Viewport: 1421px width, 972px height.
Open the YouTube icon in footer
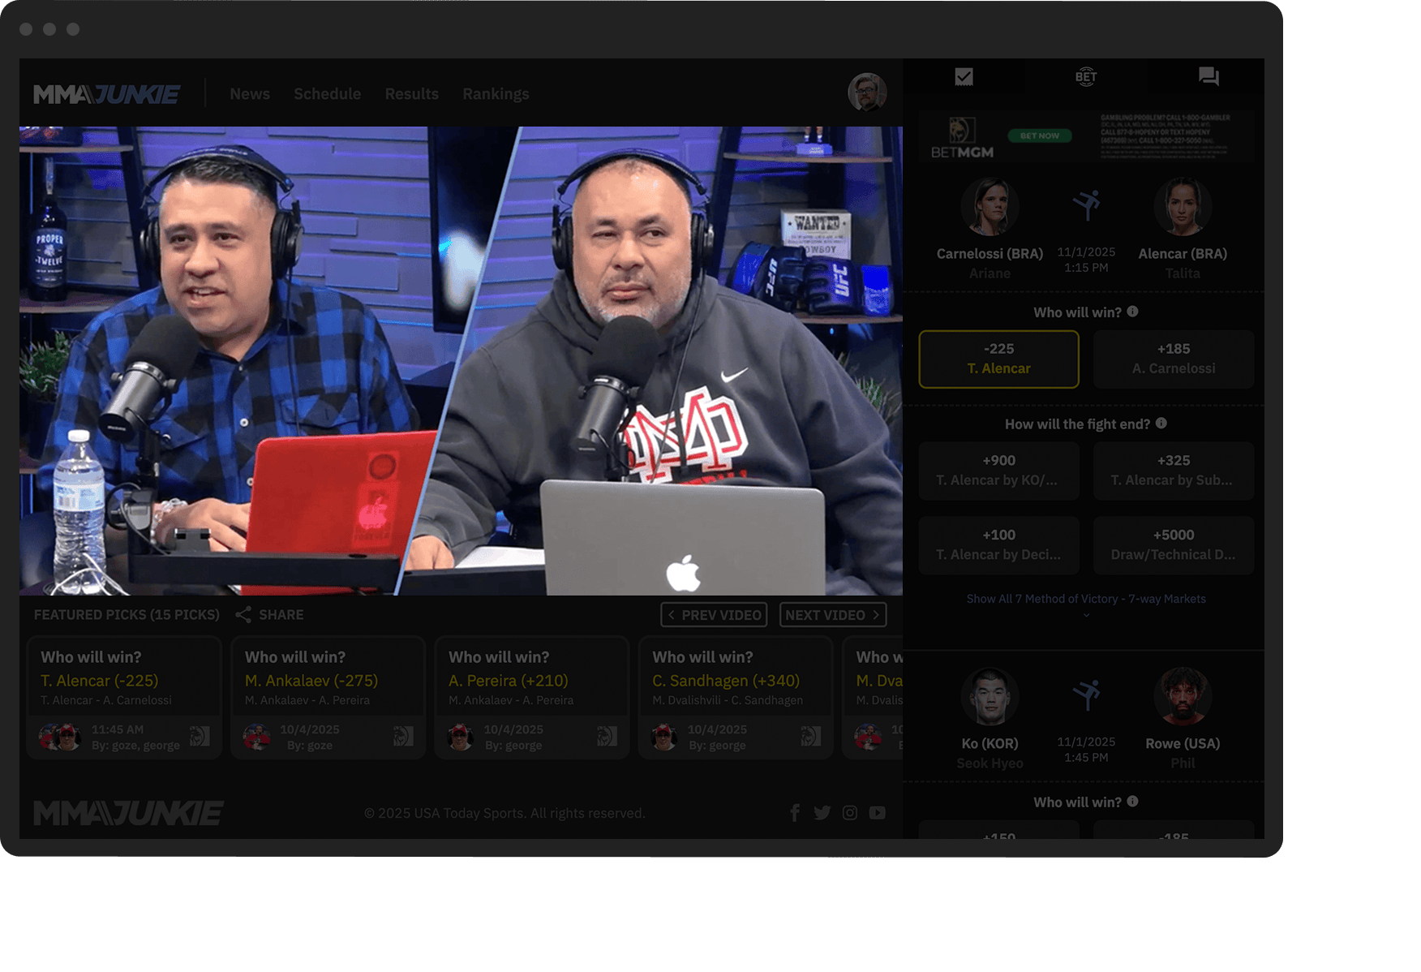coord(877,813)
